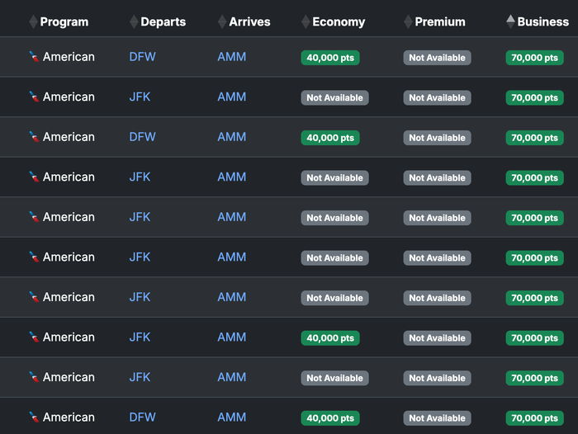Open the DFW link in the bottom row
The width and height of the screenshot is (578, 434).
tap(142, 417)
